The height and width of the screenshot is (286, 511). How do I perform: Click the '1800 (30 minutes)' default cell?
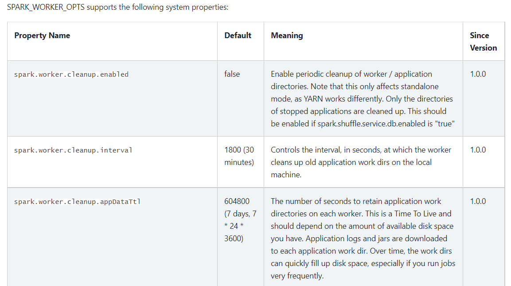click(239, 156)
